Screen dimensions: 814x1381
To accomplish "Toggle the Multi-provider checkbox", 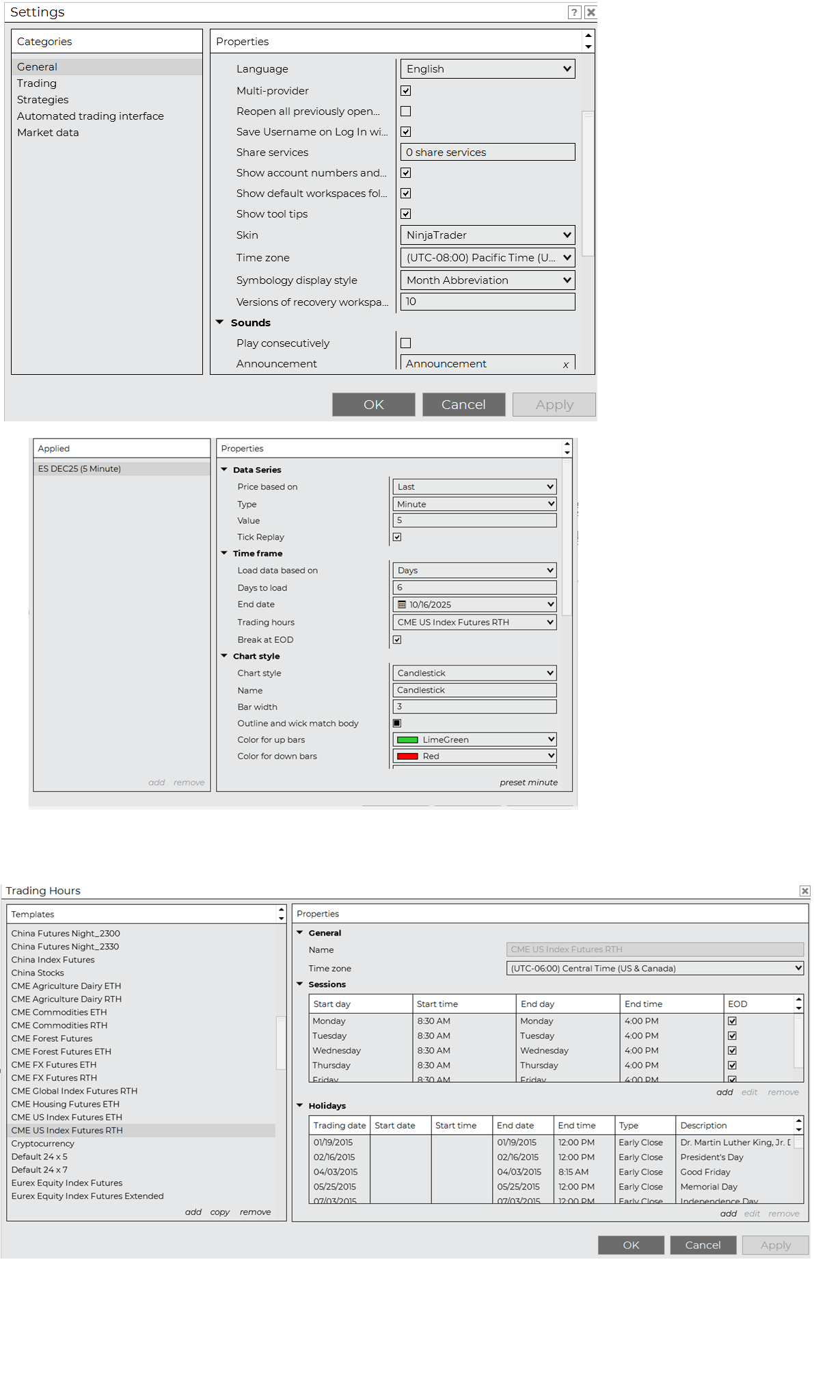I will (406, 91).
